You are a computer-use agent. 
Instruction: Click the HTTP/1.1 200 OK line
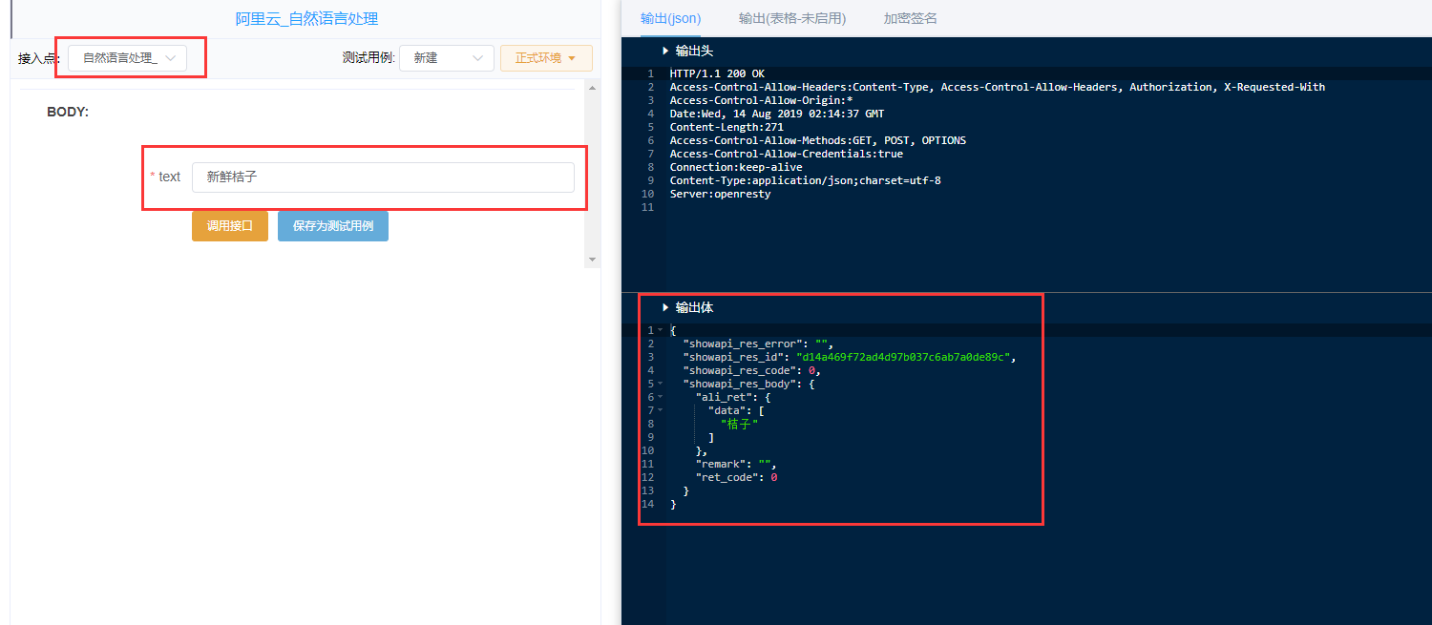[717, 73]
